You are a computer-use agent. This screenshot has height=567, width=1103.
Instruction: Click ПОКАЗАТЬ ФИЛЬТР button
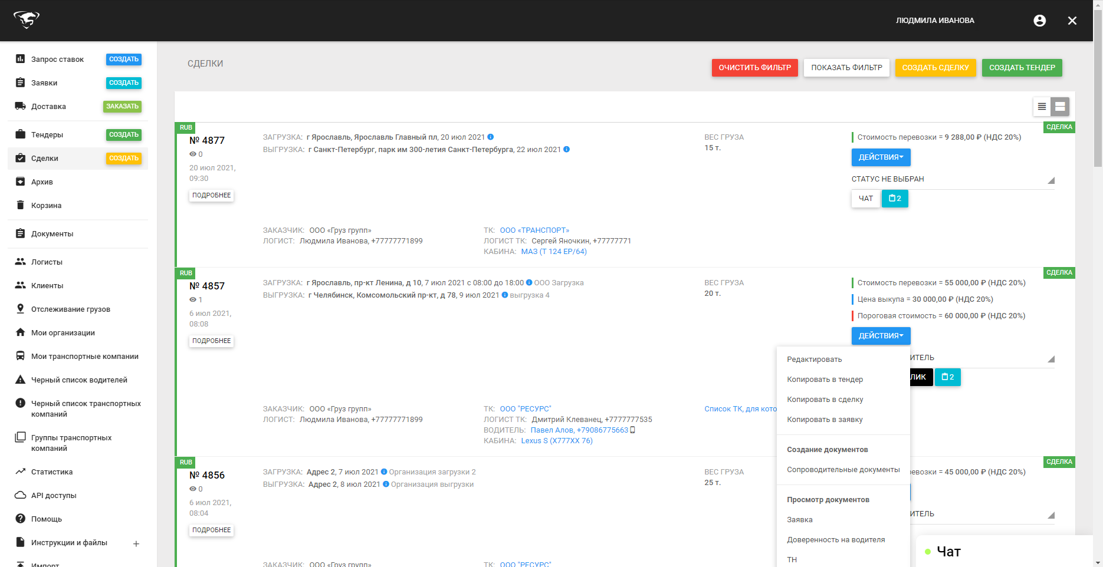point(846,68)
